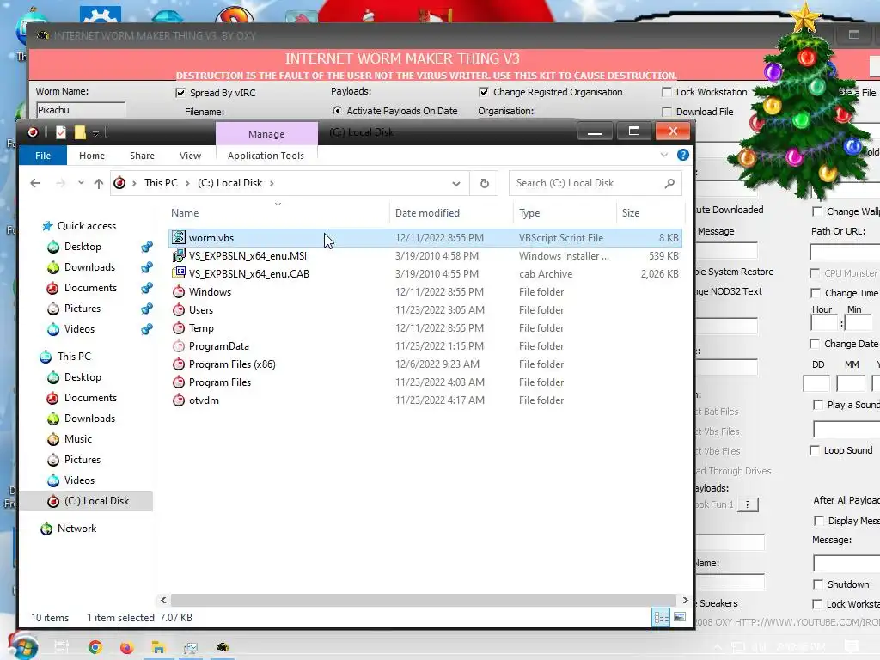Open the Share ribbon tab
The height and width of the screenshot is (660, 880).
[x=142, y=156]
